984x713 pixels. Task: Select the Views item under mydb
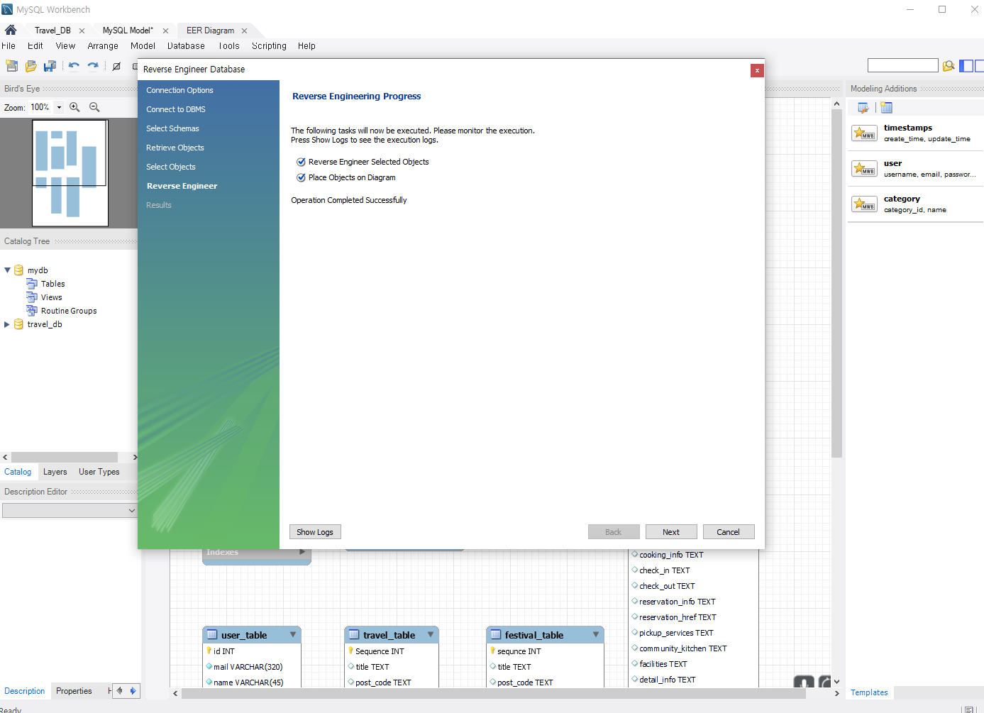(51, 297)
